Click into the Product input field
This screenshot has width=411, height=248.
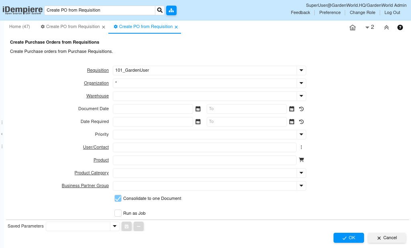point(204,160)
